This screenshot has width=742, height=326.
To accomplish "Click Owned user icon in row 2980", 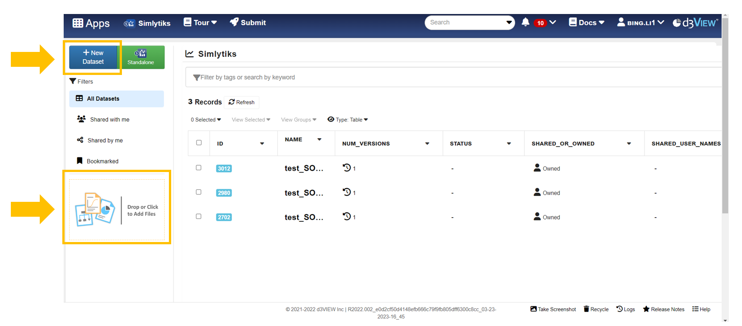I will click(537, 192).
